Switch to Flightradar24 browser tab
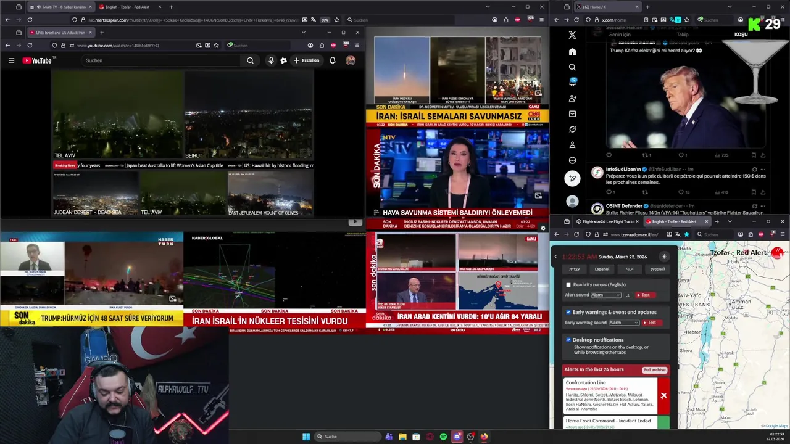The image size is (790, 444). [x=606, y=221]
